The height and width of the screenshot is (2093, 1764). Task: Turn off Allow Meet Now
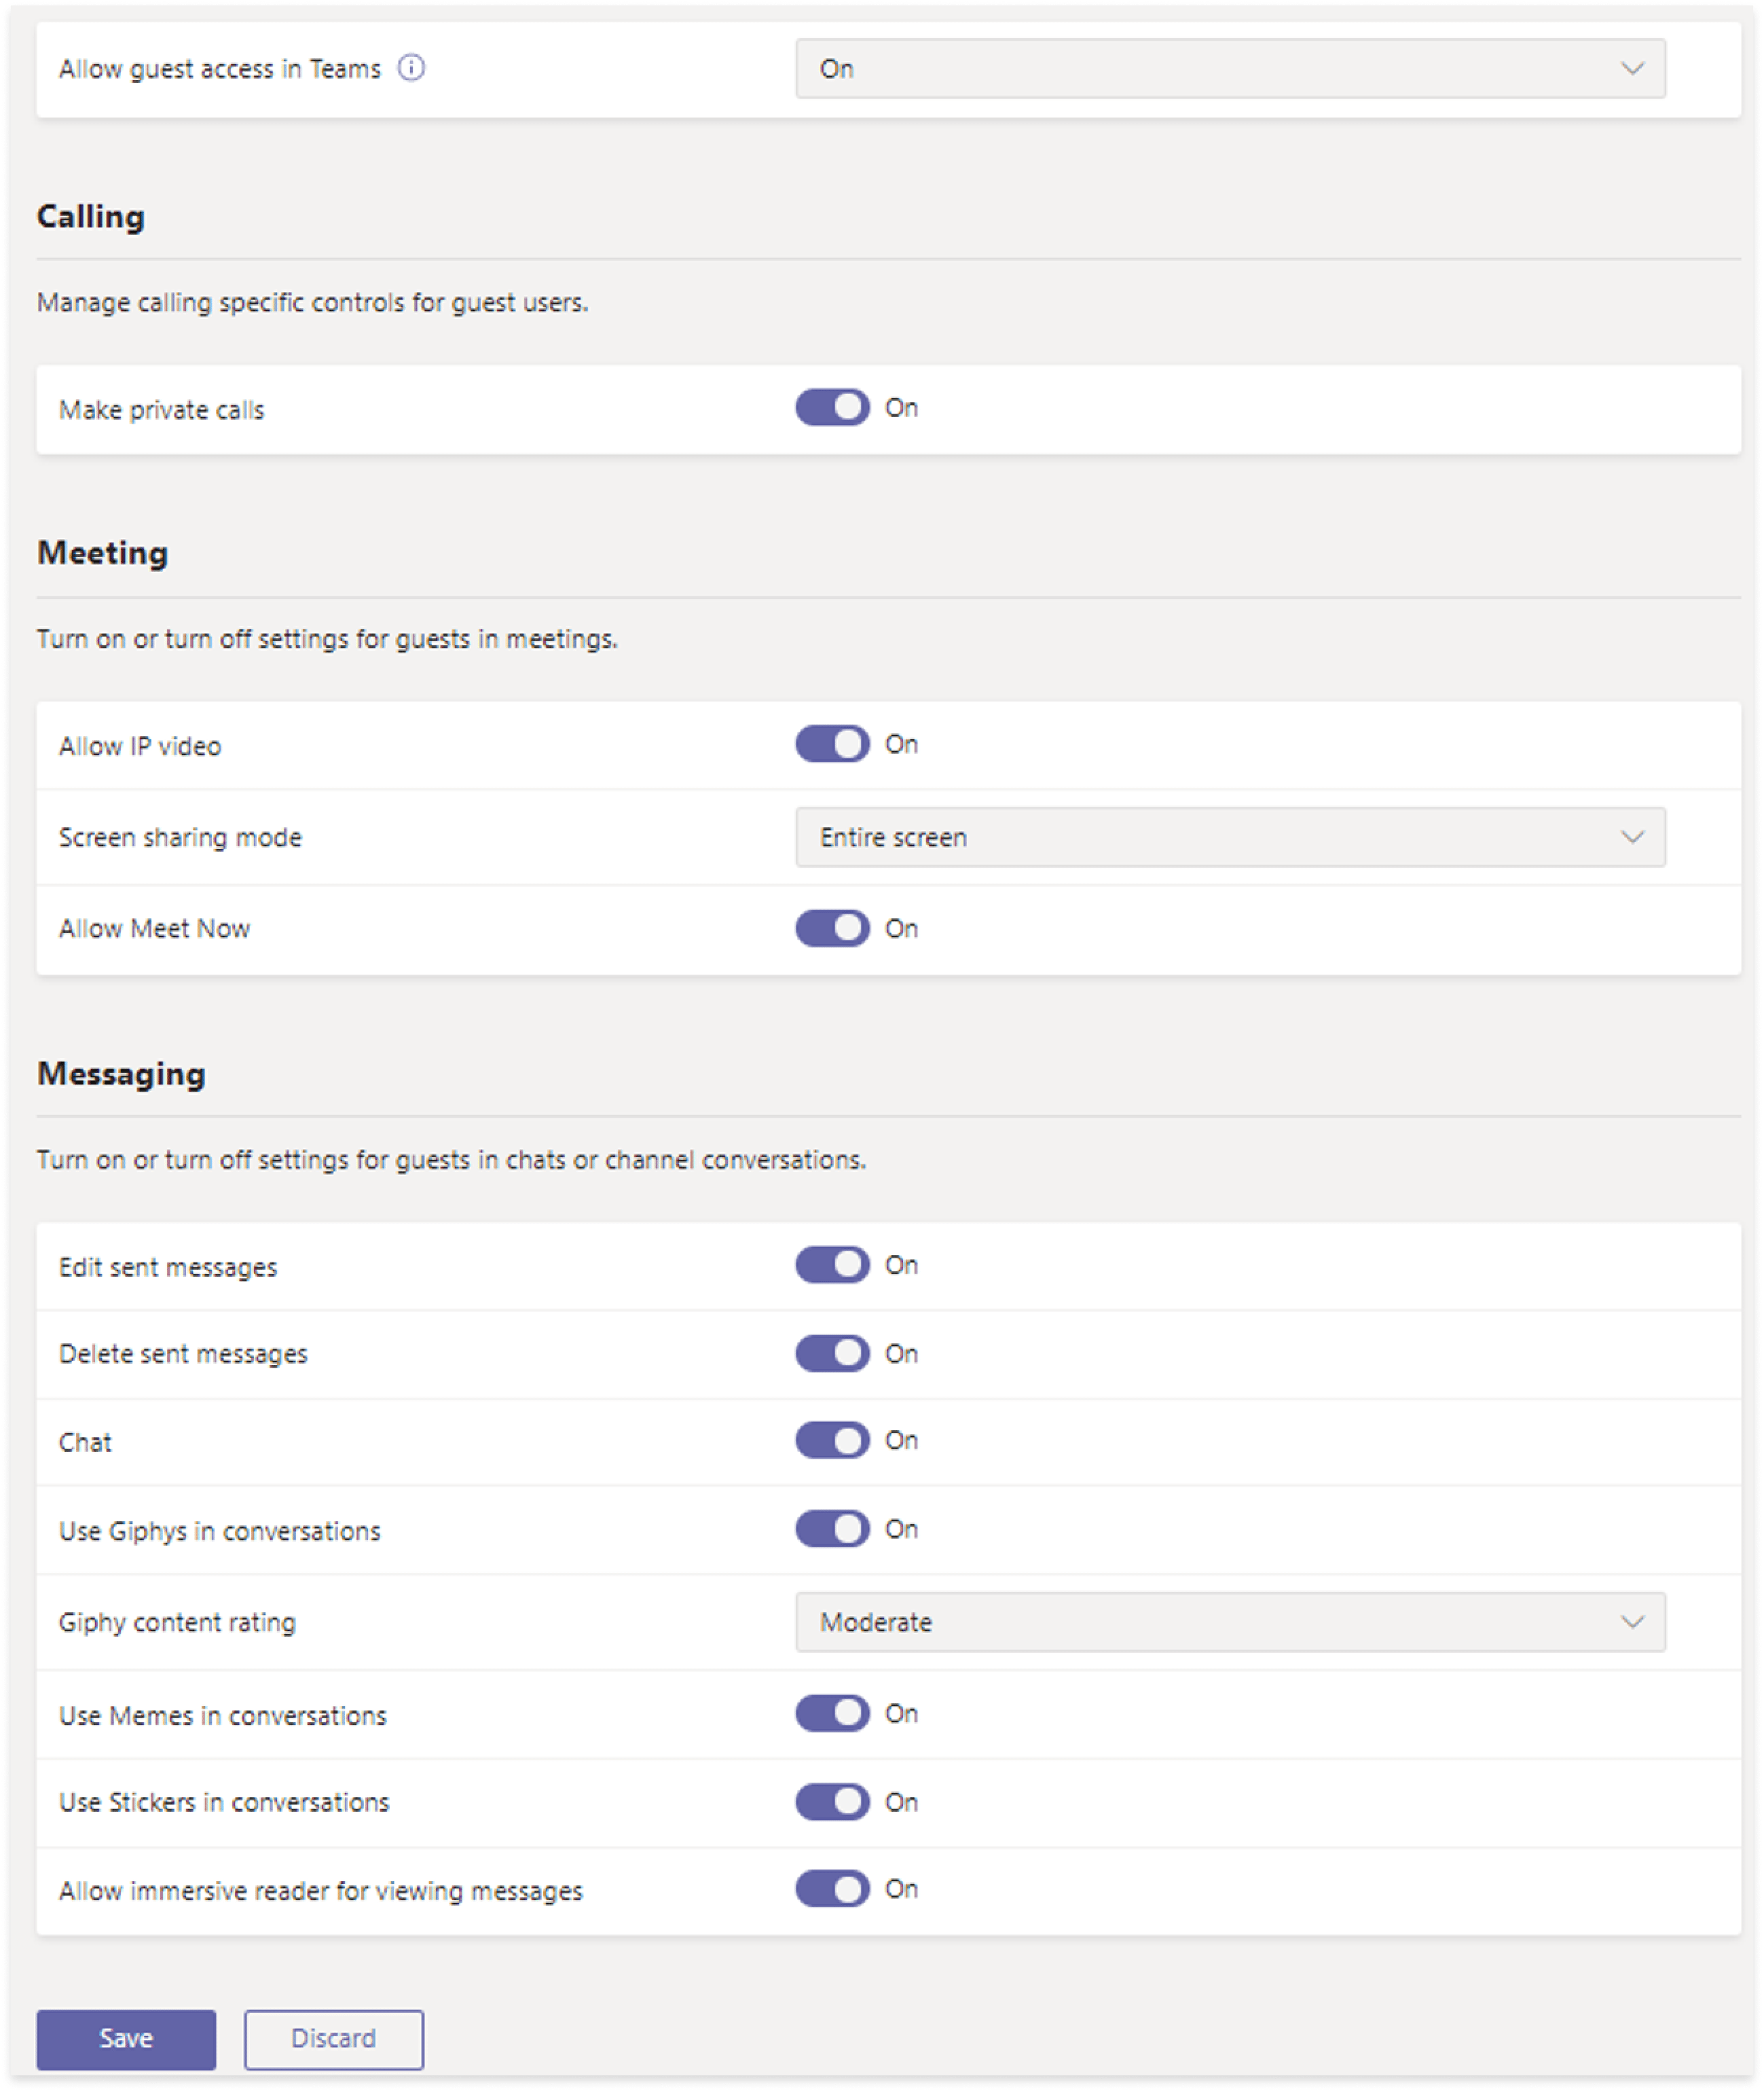[x=832, y=928]
